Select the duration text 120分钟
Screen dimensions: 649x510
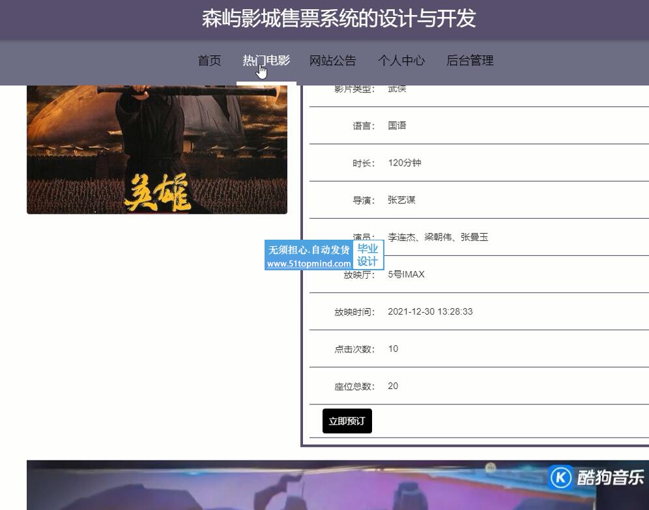[405, 163]
